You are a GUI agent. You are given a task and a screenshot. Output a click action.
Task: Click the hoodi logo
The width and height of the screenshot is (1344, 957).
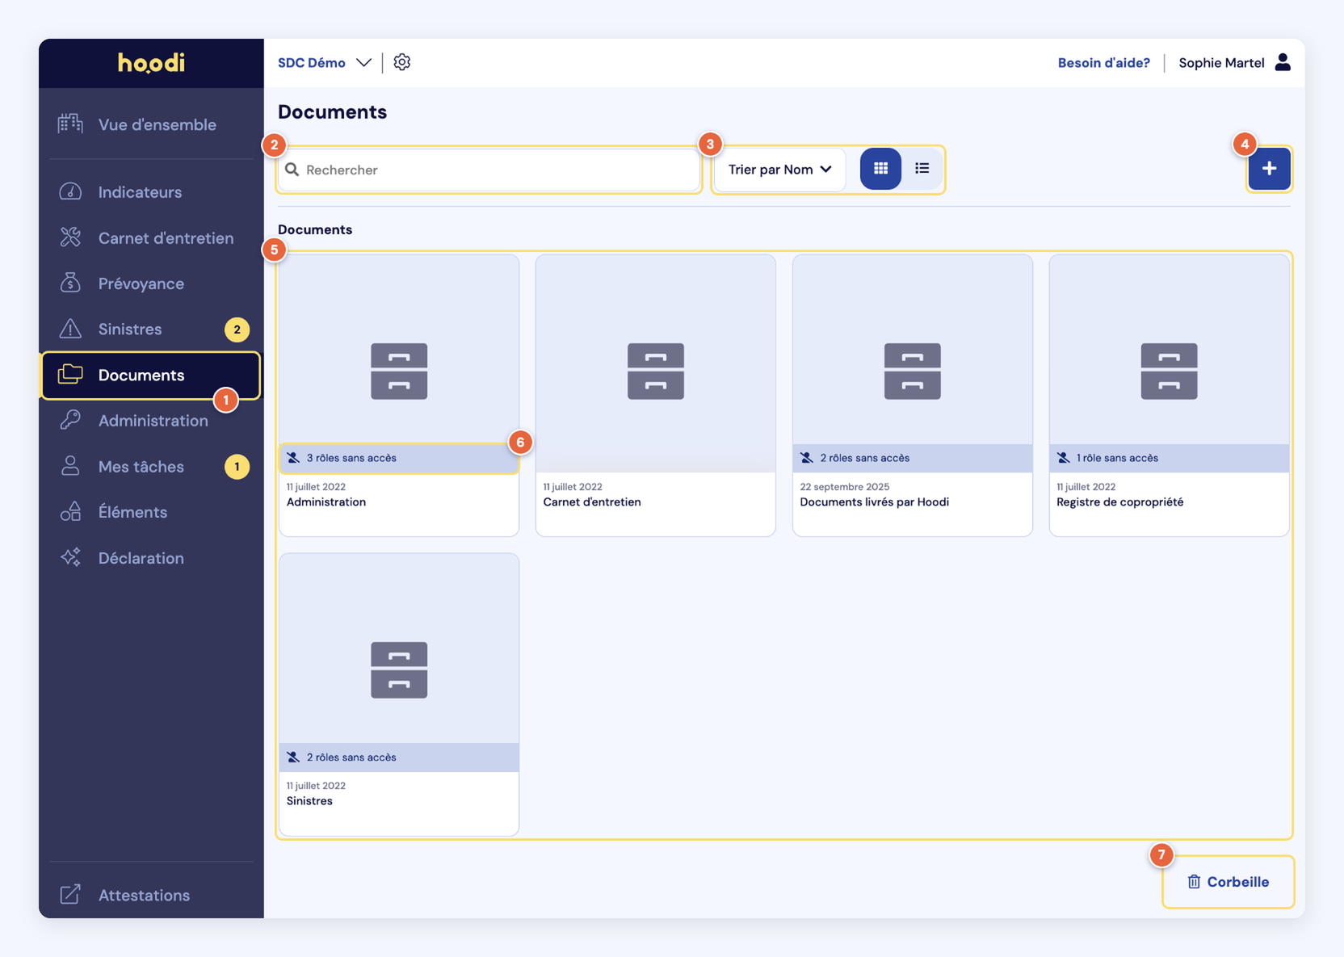[x=151, y=63]
